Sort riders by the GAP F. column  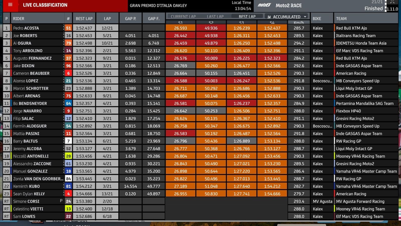pos(153,18)
